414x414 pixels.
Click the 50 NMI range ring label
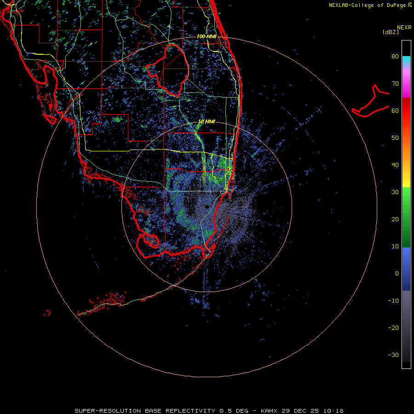[207, 122]
